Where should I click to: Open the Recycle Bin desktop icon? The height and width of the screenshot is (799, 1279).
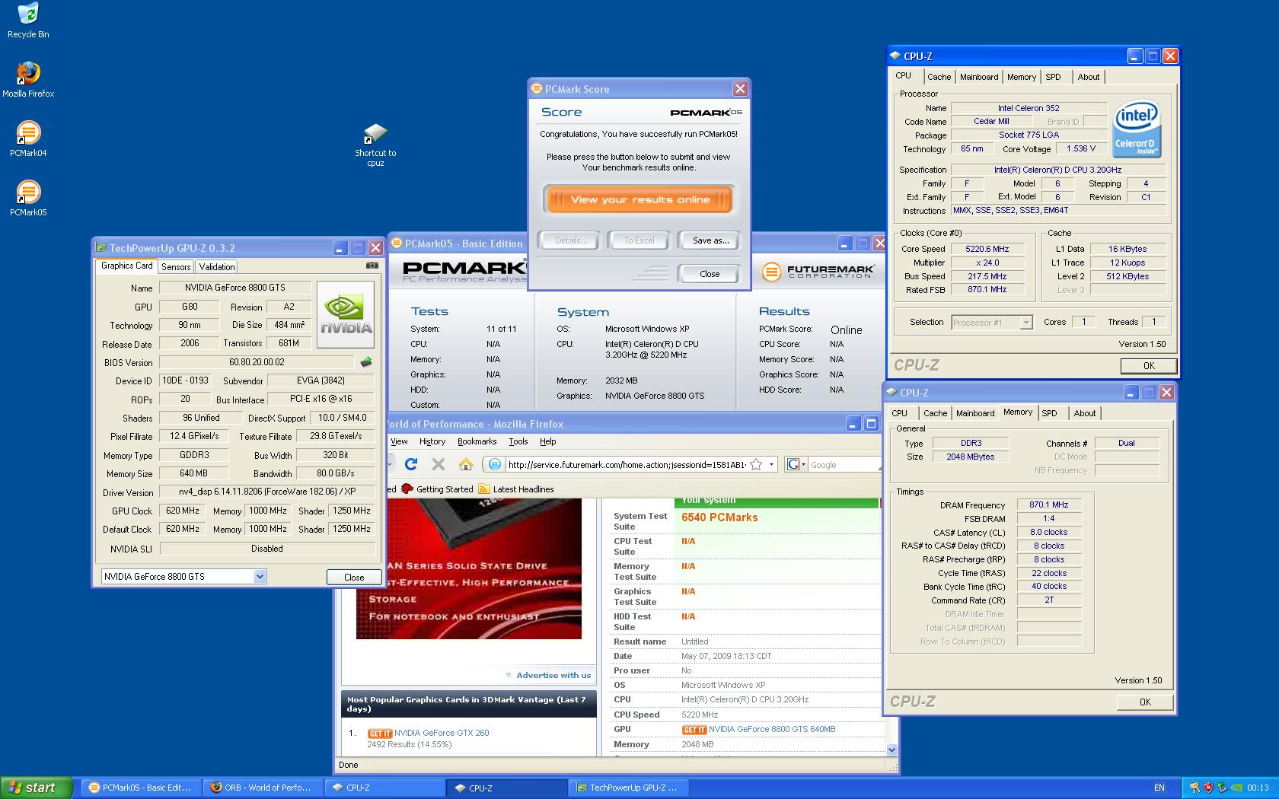28,21
